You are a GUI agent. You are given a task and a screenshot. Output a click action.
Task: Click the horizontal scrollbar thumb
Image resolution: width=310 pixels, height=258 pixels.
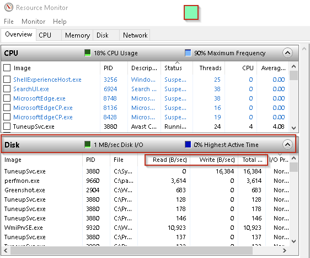(x=131, y=251)
